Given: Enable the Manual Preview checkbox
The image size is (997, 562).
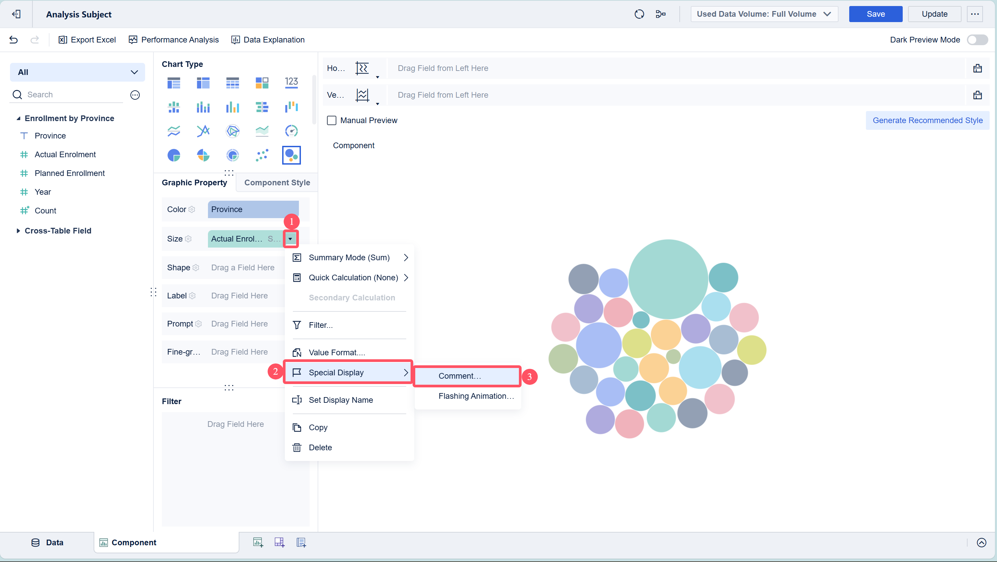Looking at the screenshot, I should (x=332, y=120).
